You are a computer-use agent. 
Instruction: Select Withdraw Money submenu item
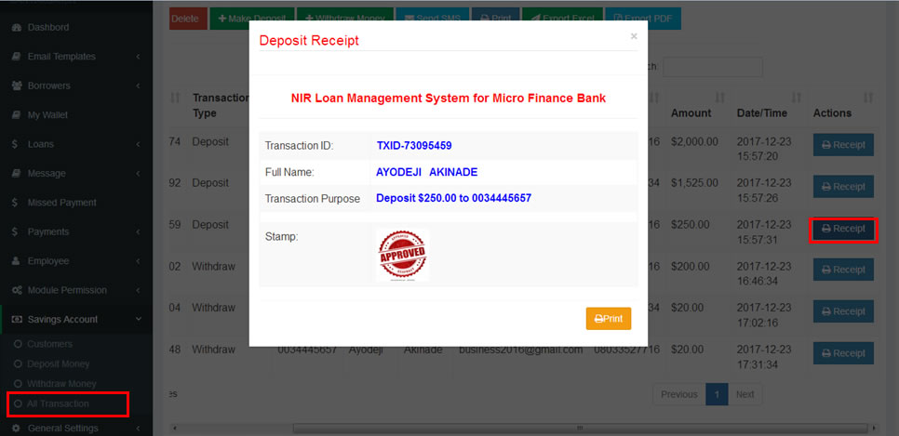[61, 384]
